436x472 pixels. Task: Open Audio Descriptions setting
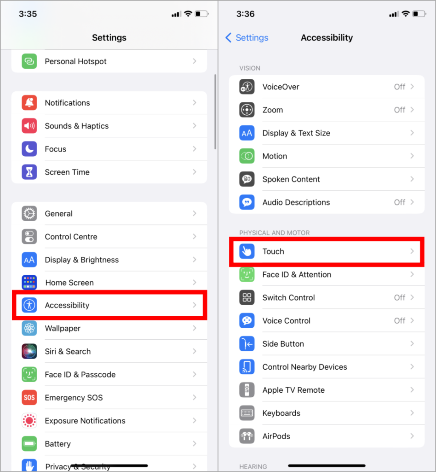pyautogui.click(x=327, y=202)
